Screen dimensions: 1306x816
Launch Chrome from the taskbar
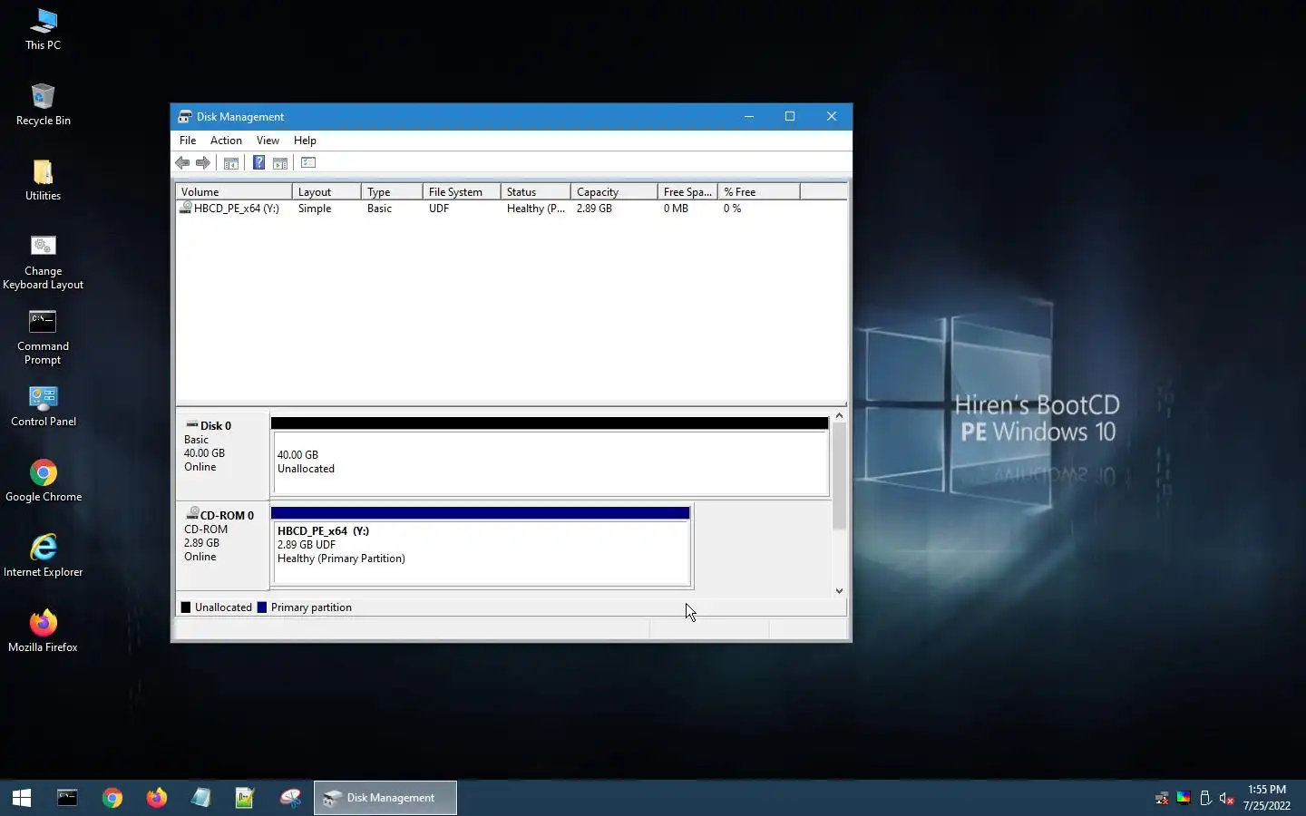click(112, 798)
